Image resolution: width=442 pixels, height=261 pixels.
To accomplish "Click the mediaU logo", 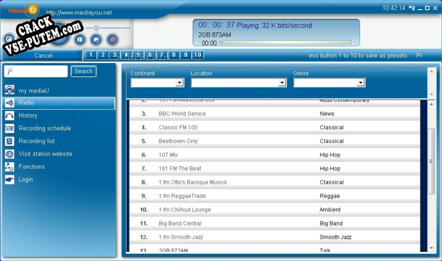I will pos(24,10).
